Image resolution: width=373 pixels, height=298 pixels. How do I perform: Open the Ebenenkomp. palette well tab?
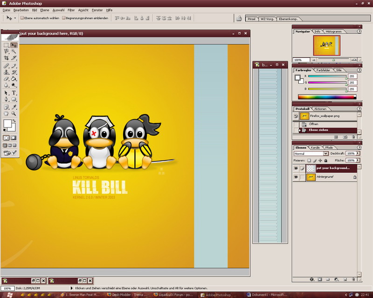click(x=288, y=19)
